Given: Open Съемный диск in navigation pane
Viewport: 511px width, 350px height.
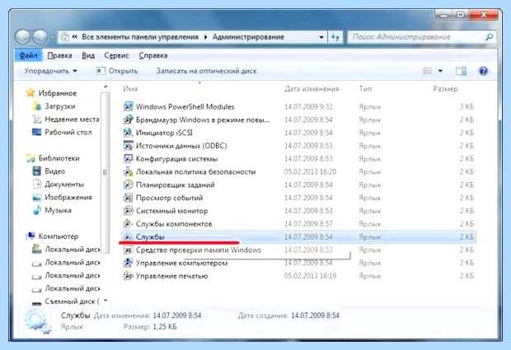Looking at the screenshot, I should pos(72,301).
